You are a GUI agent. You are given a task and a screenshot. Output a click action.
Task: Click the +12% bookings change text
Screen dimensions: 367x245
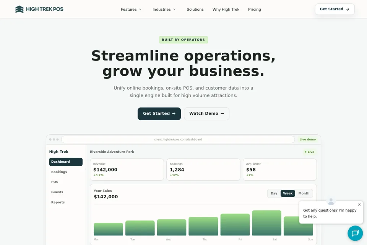[x=174, y=175]
